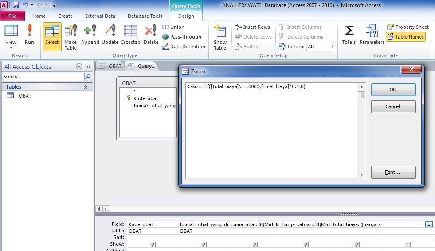Click into the Diskon expression text area
The image size is (435, 251).
click(272, 131)
